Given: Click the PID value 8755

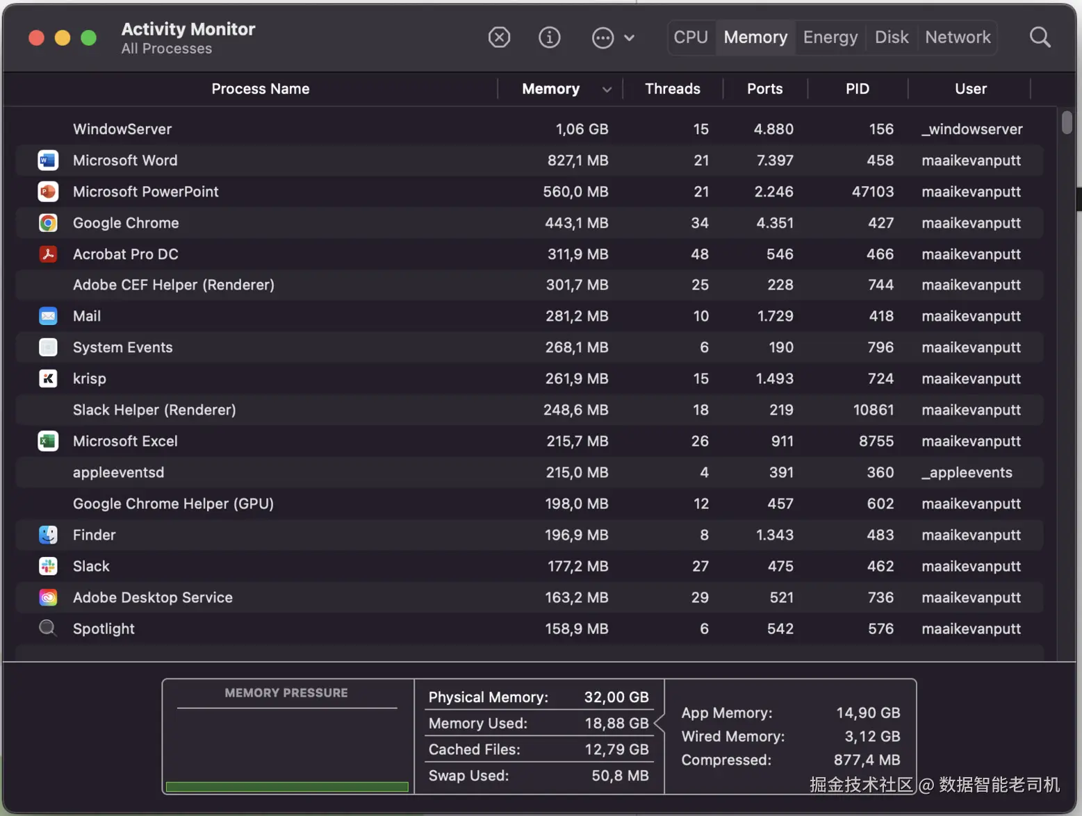Looking at the screenshot, I should point(876,441).
